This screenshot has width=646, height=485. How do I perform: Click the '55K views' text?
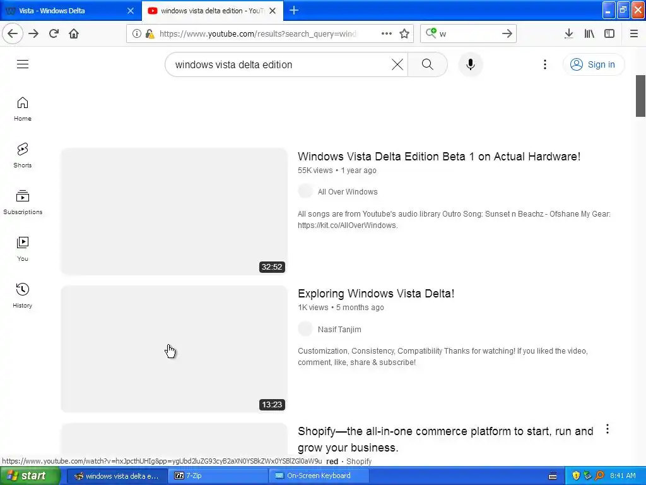315,171
